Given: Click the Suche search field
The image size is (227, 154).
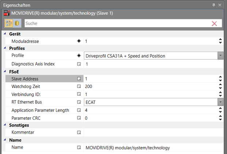Looking at the screenshot, I should point(117,23).
